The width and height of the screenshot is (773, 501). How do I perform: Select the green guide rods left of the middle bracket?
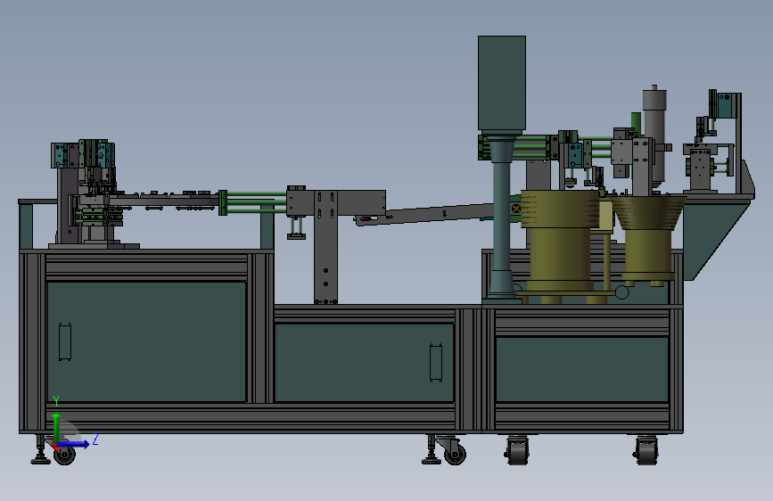click(x=255, y=201)
